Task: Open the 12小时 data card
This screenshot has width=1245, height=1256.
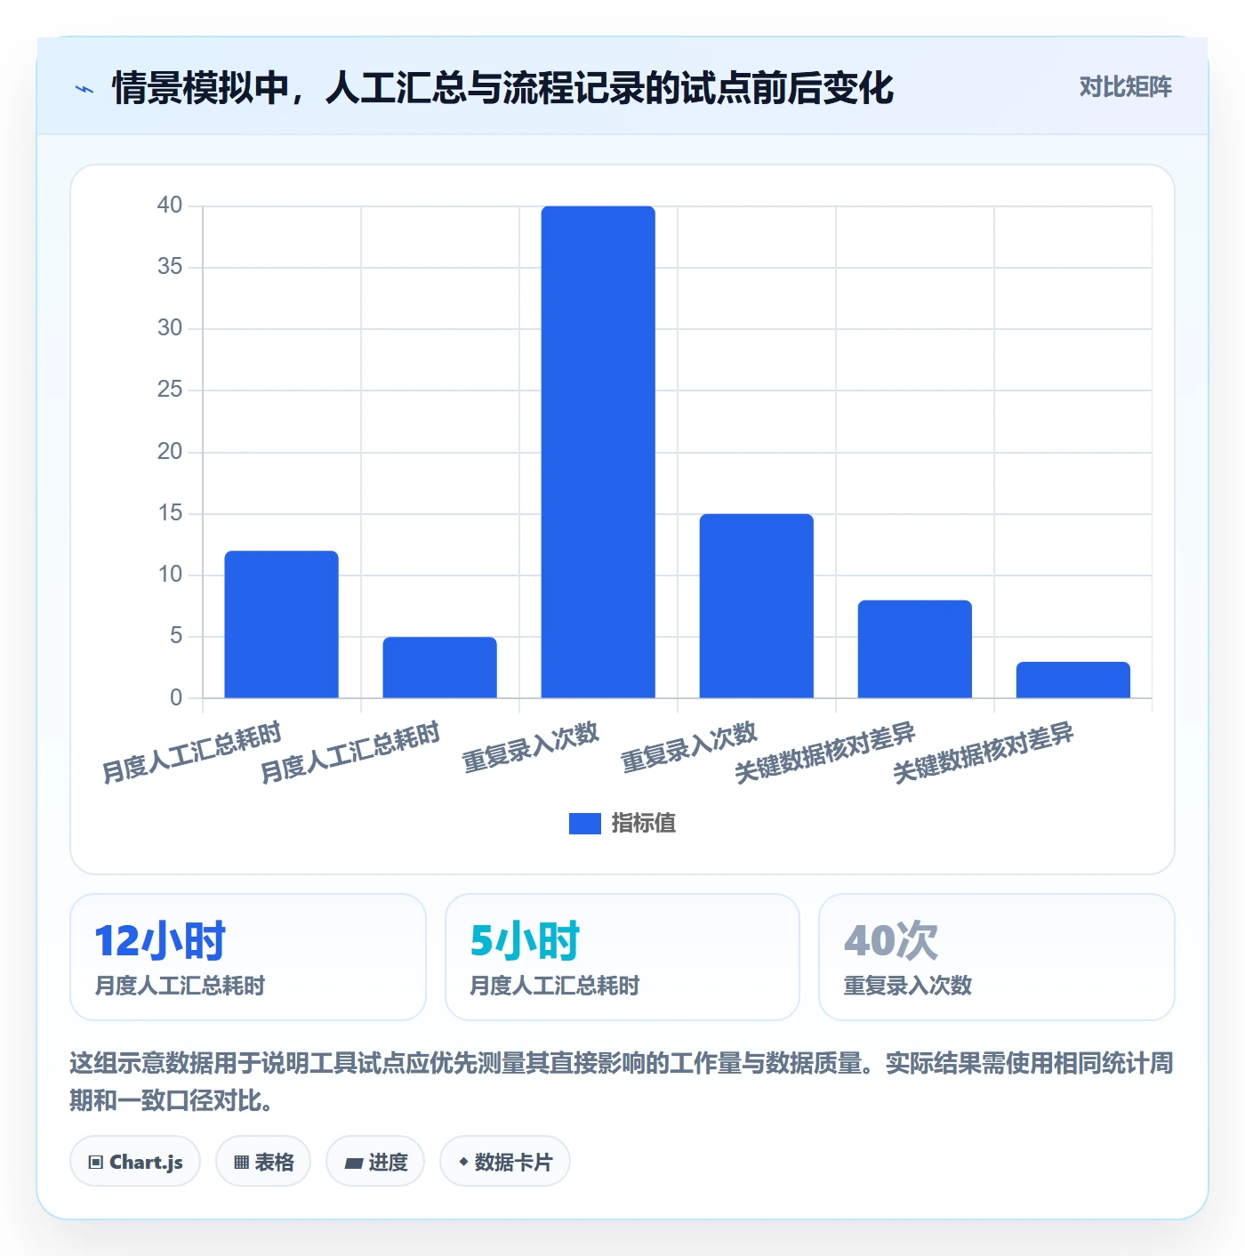Action: [248, 957]
